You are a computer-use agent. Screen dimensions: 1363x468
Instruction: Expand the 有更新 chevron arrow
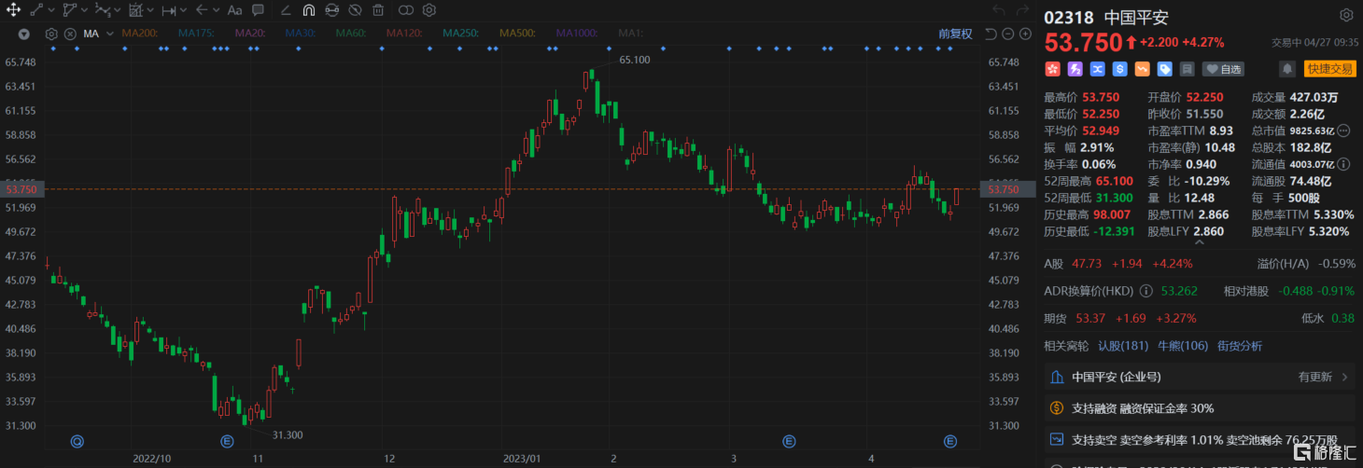1345,378
